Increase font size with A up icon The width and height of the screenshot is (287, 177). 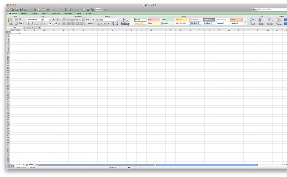54,19
